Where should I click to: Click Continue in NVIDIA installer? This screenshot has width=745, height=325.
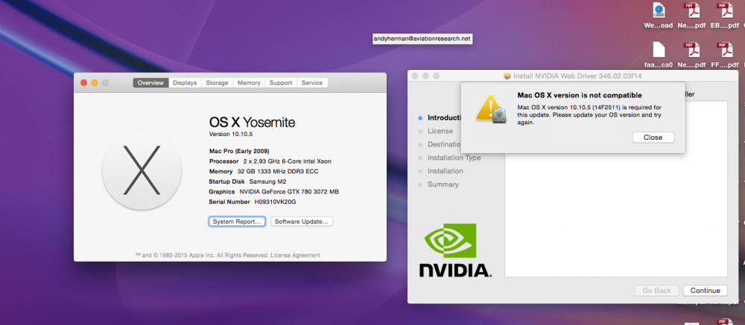[x=705, y=290]
